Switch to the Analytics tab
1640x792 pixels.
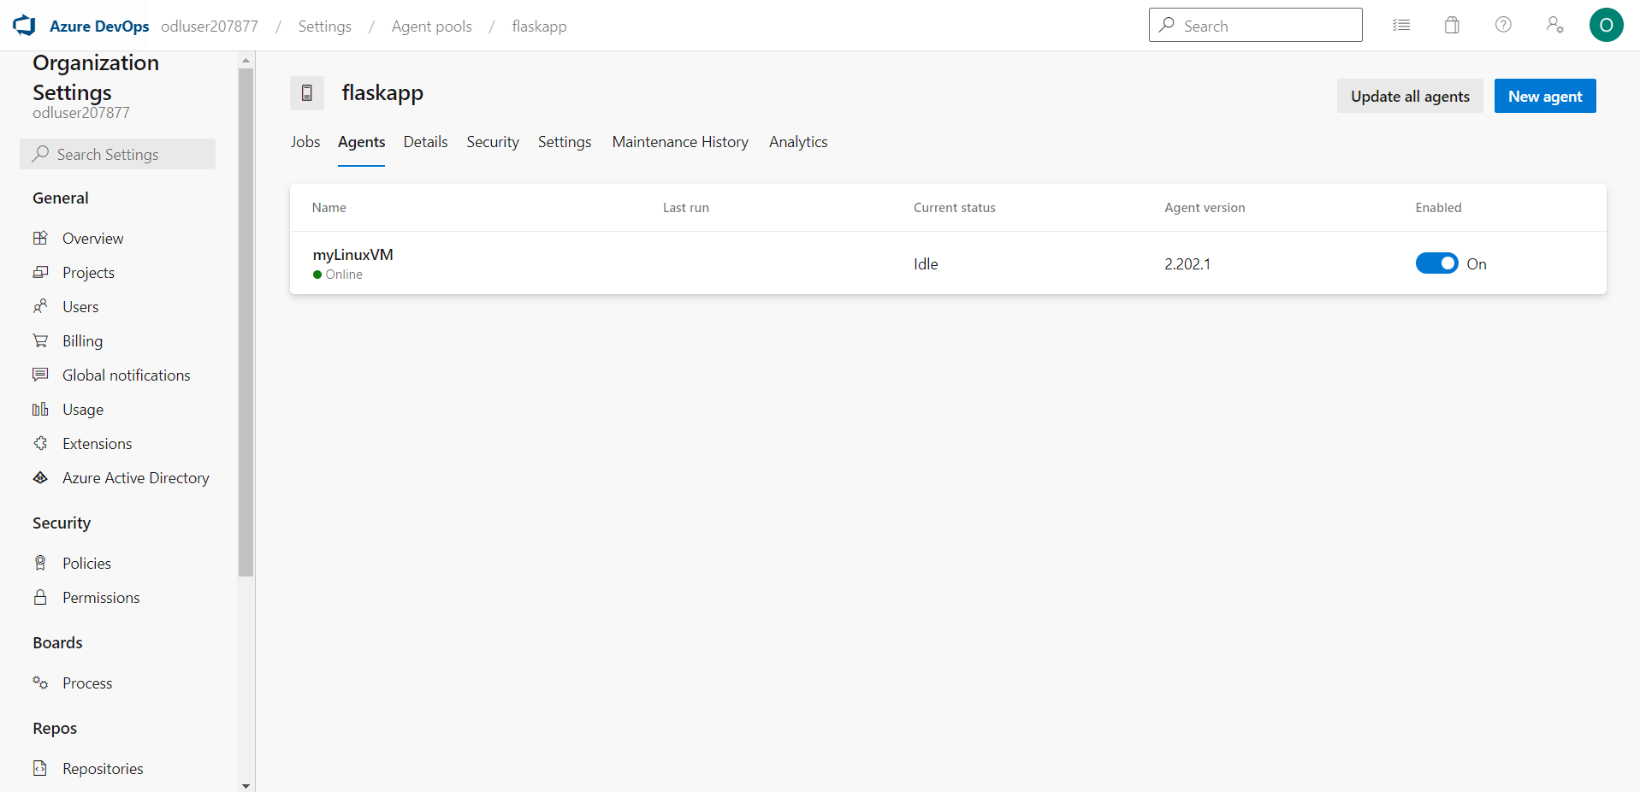point(797,142)
